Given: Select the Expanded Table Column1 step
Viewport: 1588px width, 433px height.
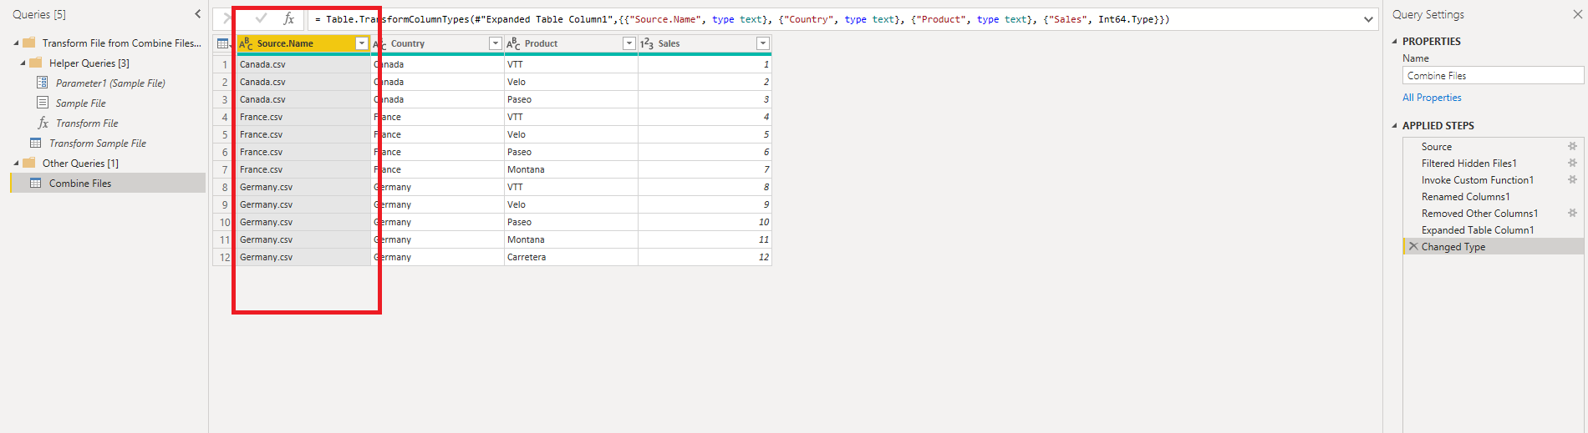Looking at the screenshot, I should coord(1478,230).
